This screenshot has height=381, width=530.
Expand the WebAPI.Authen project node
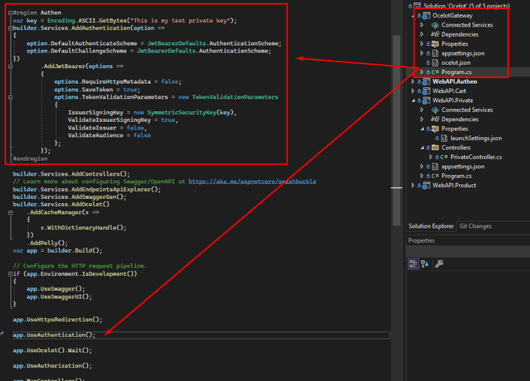tap(413, 81)
